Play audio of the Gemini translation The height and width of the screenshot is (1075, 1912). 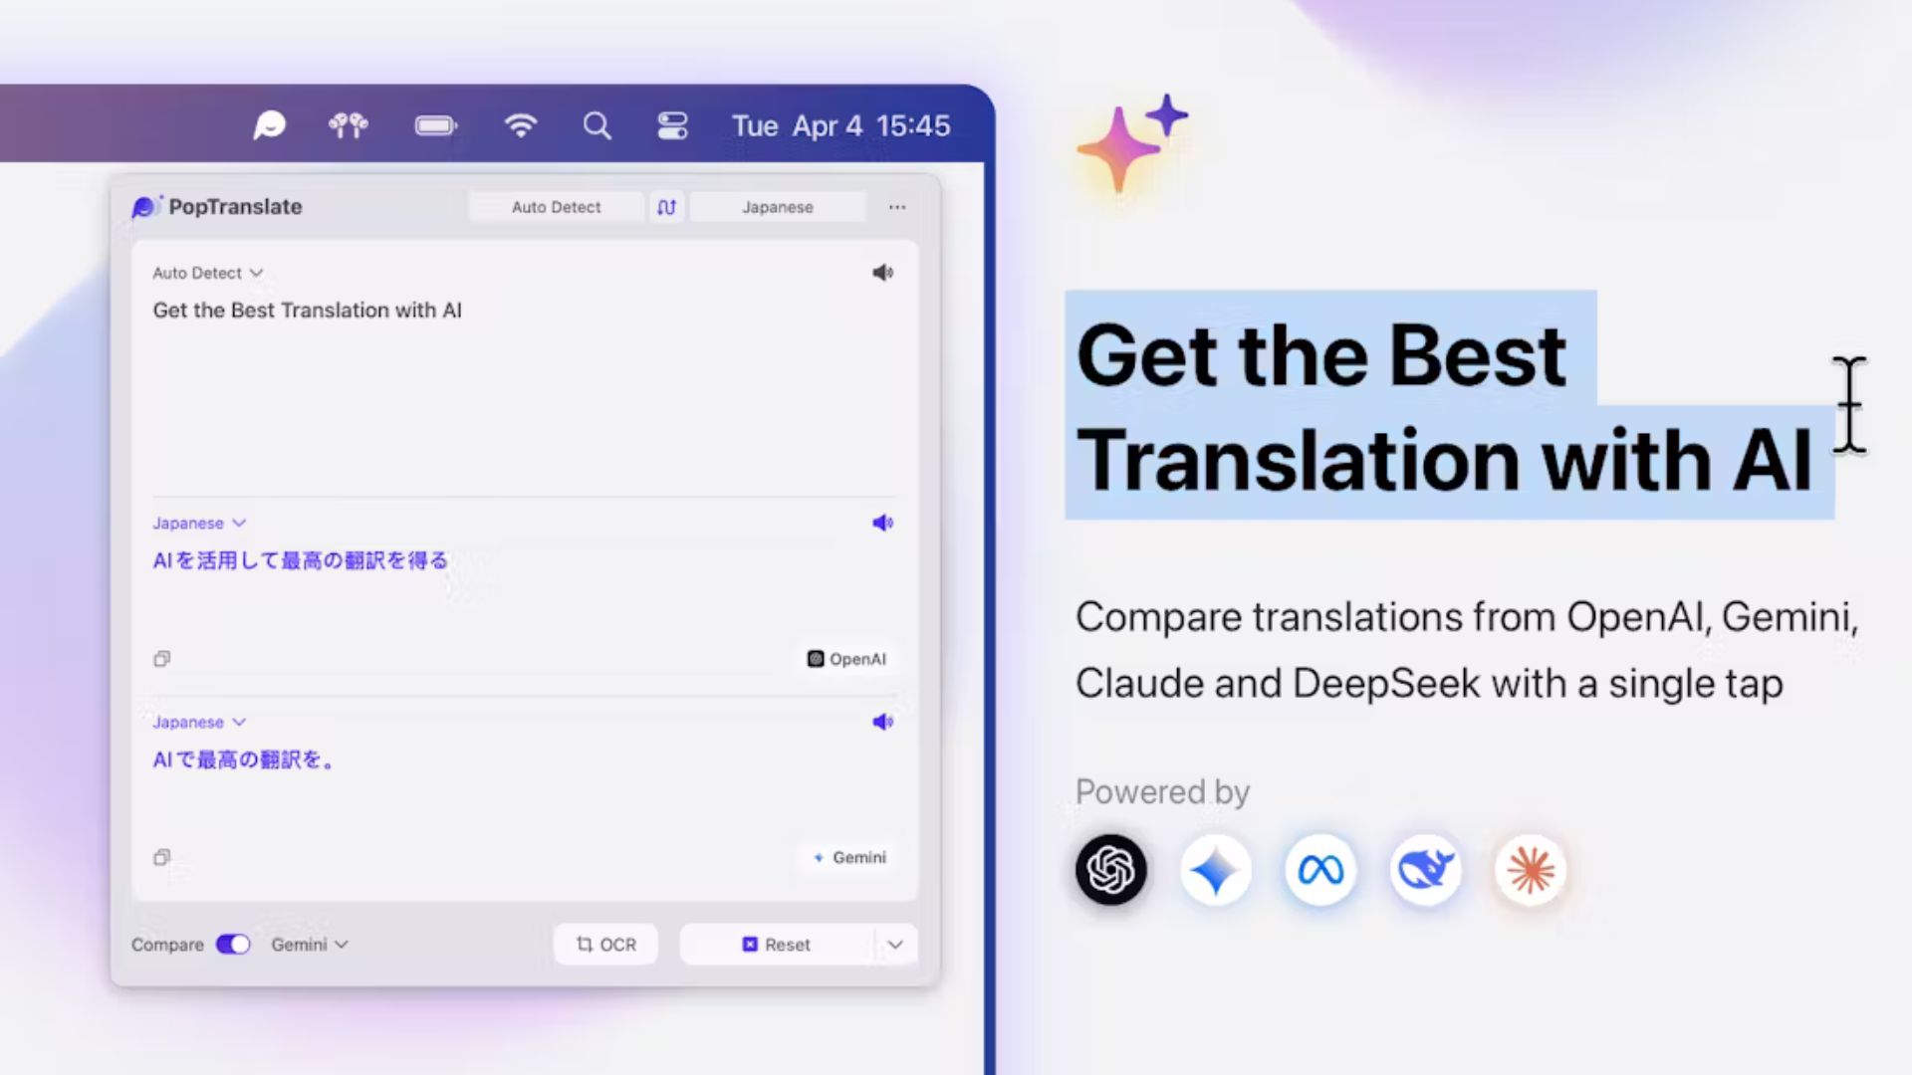pyautogui.click(x=882, y=722)
